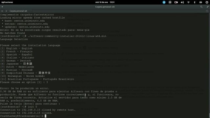Click the '[5] German - Deutsch' line
The width and height of the screenshot is (210, 118).
coord(15,61)
